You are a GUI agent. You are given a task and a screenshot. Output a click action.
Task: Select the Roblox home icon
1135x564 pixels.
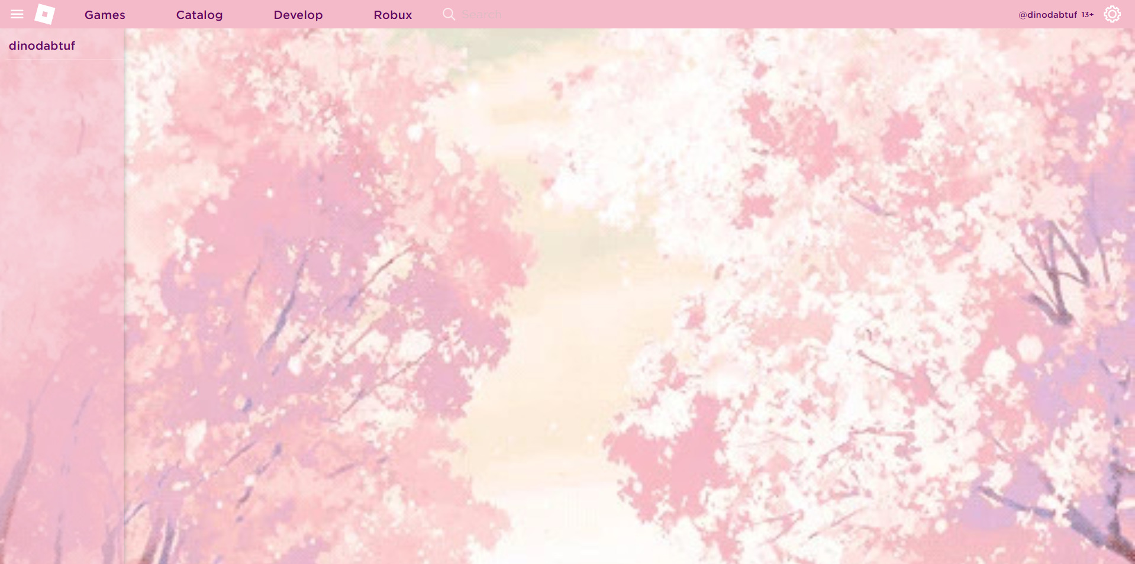(44, 14)
